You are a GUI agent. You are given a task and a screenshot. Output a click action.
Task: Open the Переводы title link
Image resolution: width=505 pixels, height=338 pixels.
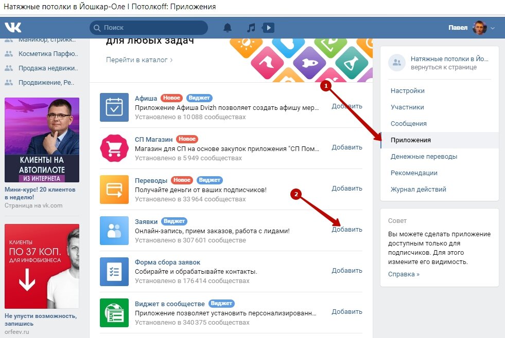[151, 181]
